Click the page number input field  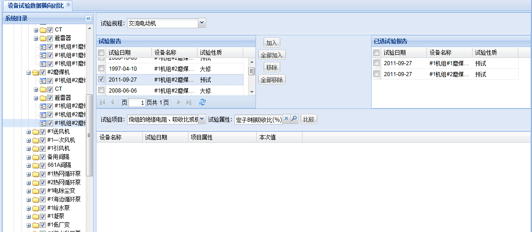137,103
